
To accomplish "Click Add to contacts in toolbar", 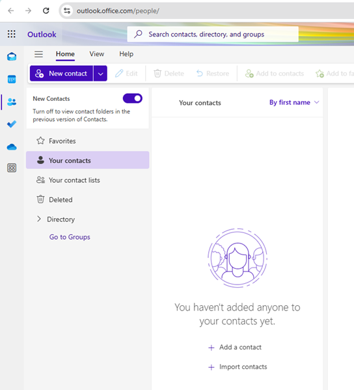I will [x=275, y=74].
